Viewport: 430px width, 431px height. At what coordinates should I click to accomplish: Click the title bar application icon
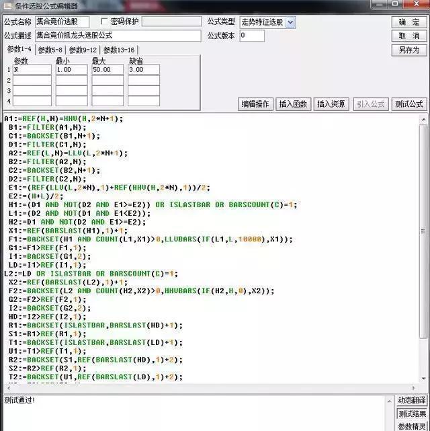[6, 6]
